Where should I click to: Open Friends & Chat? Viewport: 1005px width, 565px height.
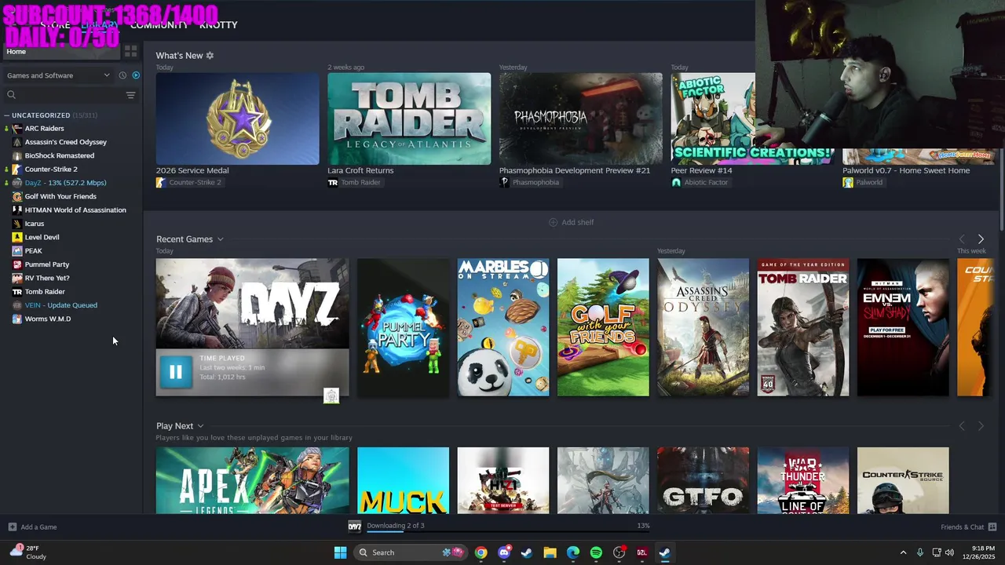click(x=968, y=527)
